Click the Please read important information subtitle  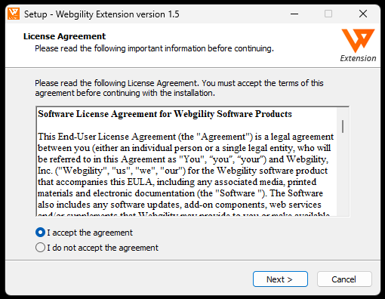point(154,48)
